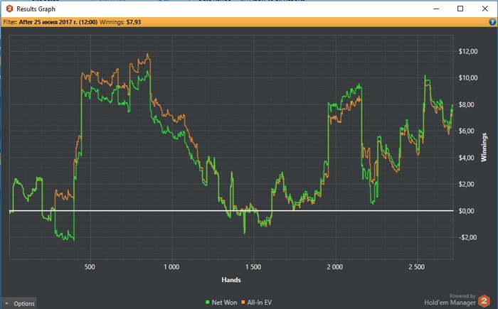Close the Results Graph window
498x309 pixels.
click(x=485, y=9)
